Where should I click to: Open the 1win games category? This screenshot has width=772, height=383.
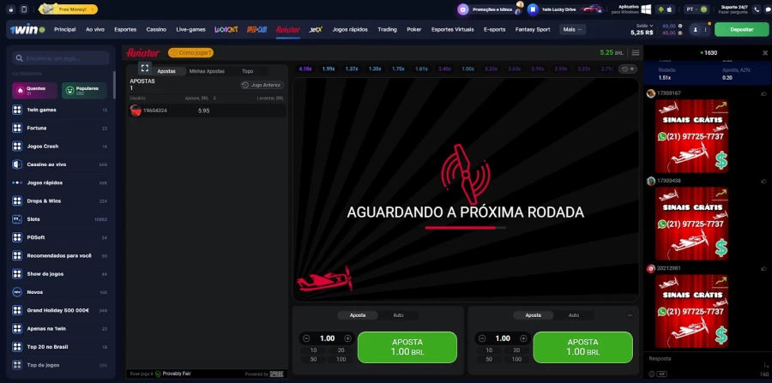tap(60, 110)
